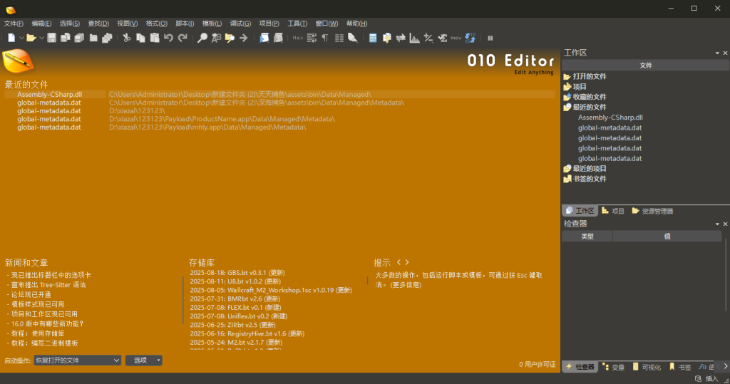Open news link 16.0 版中有哪些新功能?
The image size is (730, 384).
click(x=48, y=323)
